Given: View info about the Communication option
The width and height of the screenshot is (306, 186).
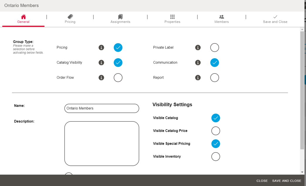Looking at the screenshot, I should point(198,62).
